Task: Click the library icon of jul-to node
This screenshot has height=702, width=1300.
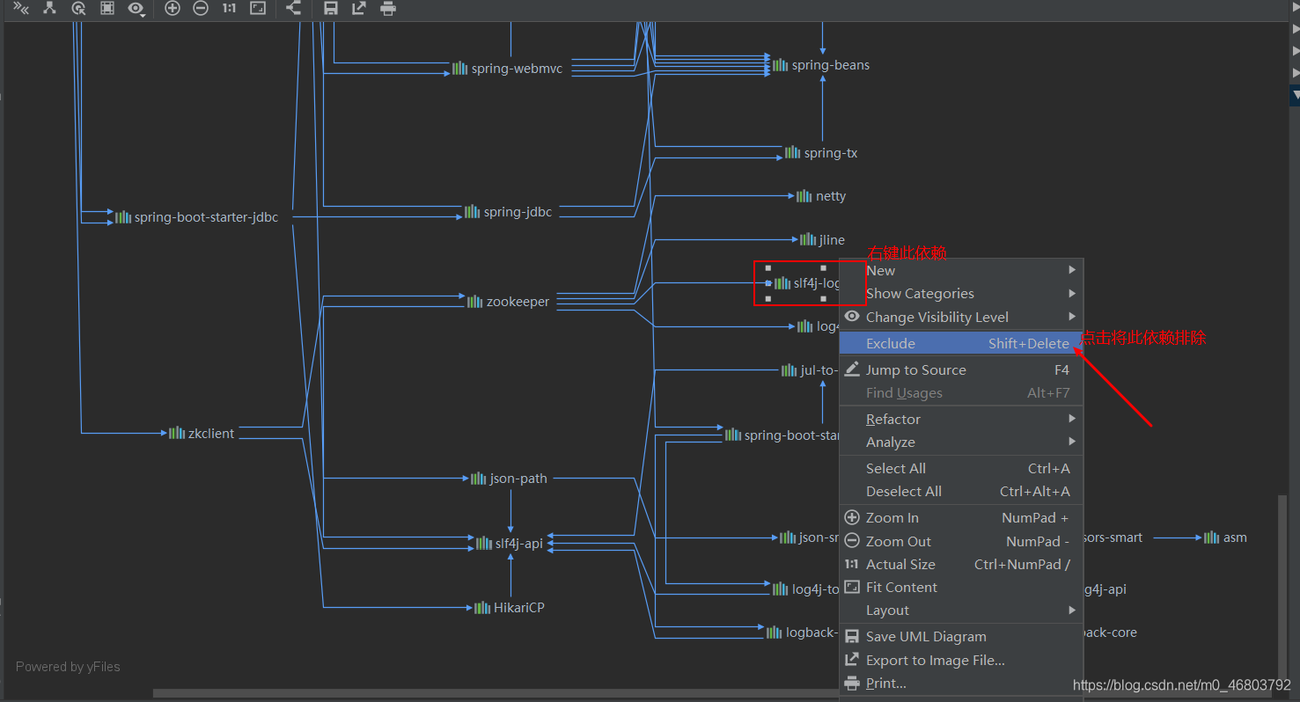Action: tap(789, 369)
